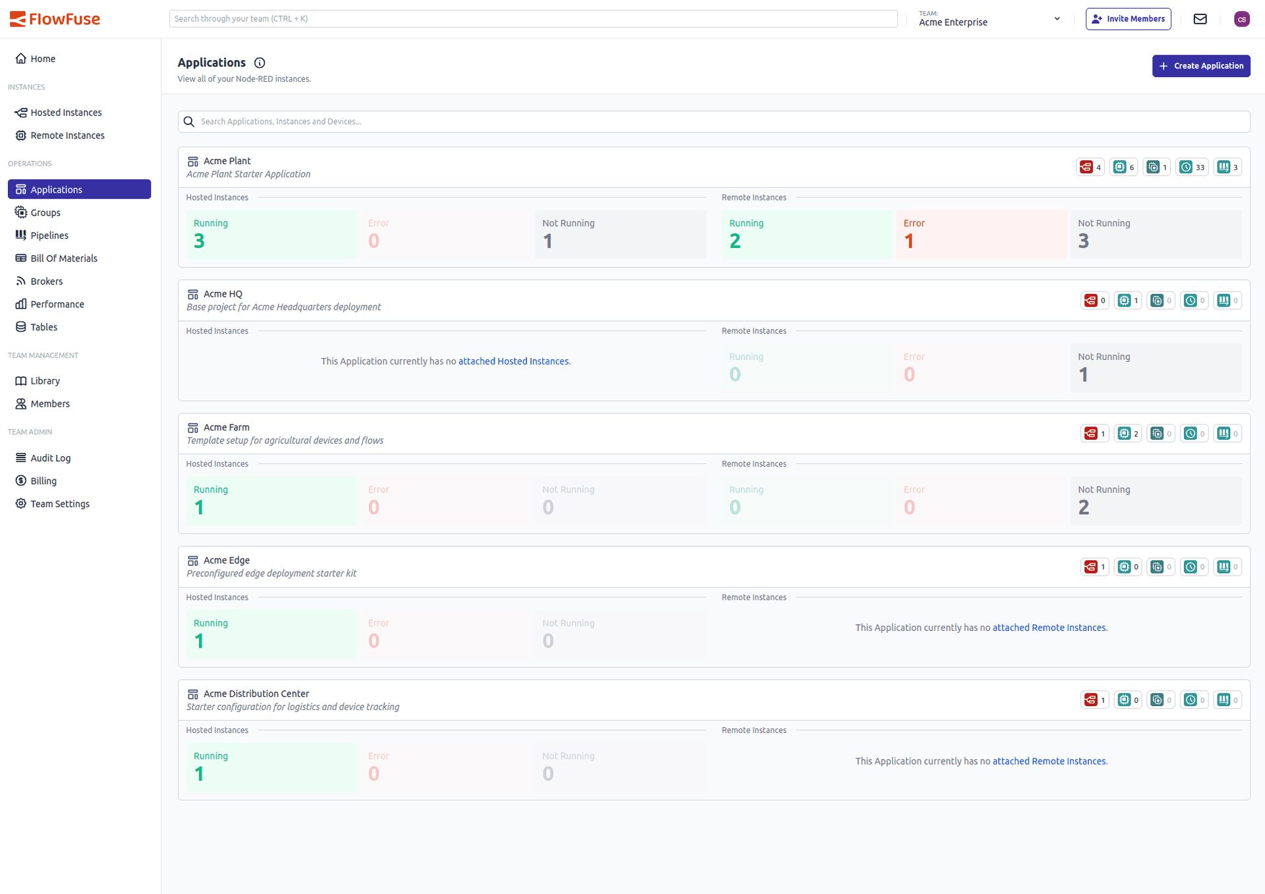Open the mail envelope icon in the header

[x=1200, y=18]
